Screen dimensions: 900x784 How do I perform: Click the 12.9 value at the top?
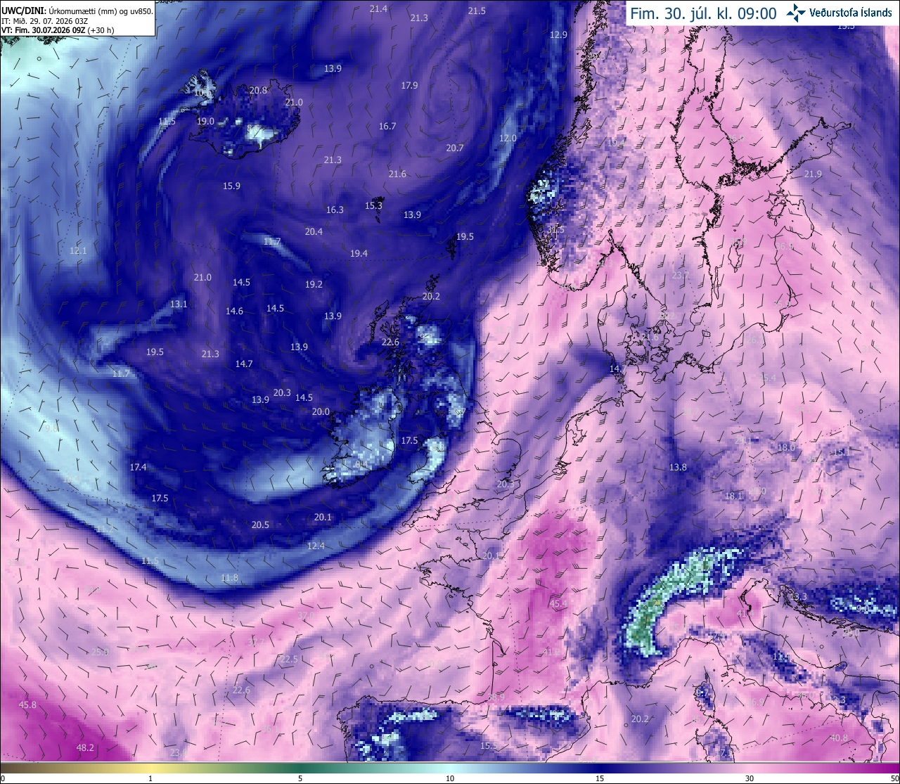pyautogui.click(x=558, y=35)
